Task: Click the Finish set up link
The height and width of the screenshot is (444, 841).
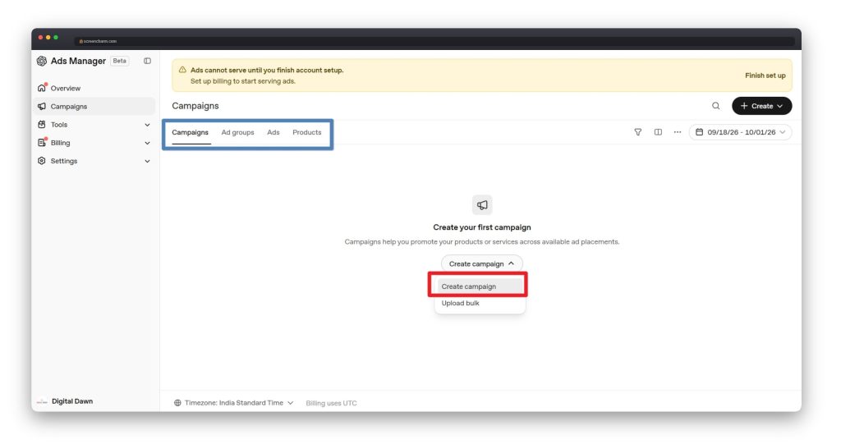Action: 765,76
